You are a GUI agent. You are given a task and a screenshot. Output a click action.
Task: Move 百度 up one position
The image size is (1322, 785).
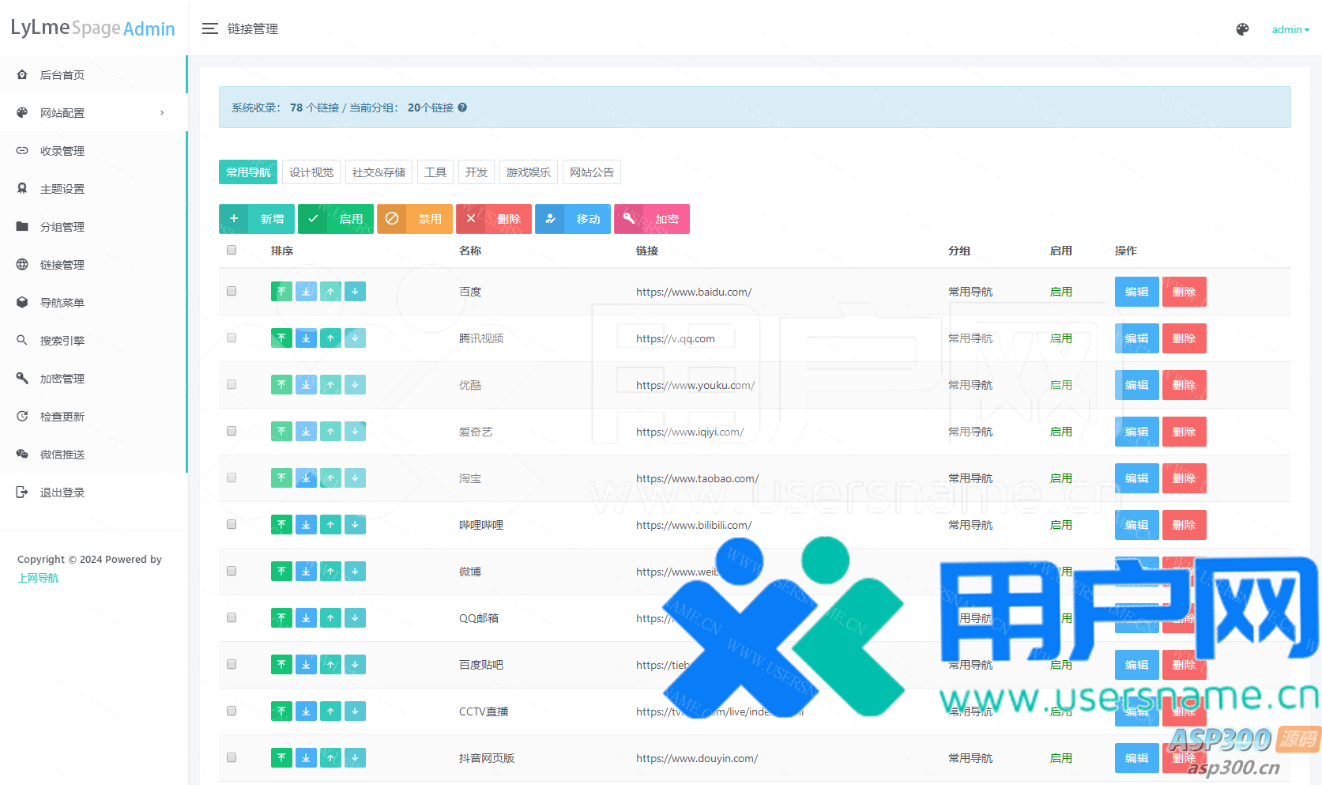pos(330,292)
